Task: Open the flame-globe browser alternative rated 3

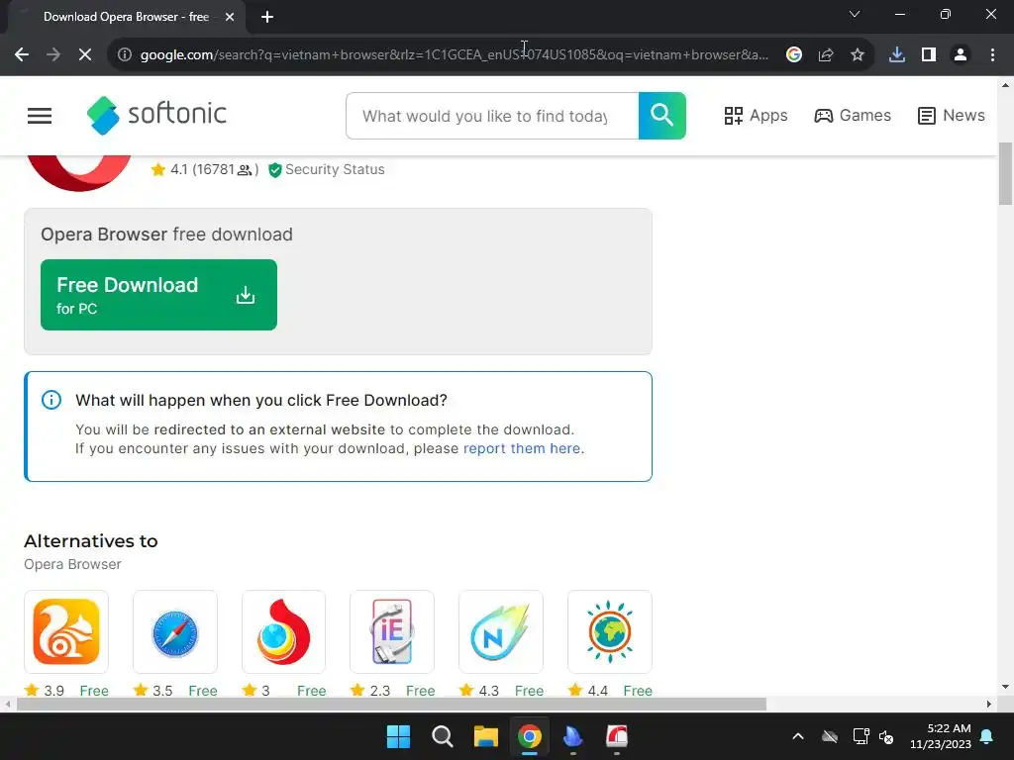Action: click(284, 631)
